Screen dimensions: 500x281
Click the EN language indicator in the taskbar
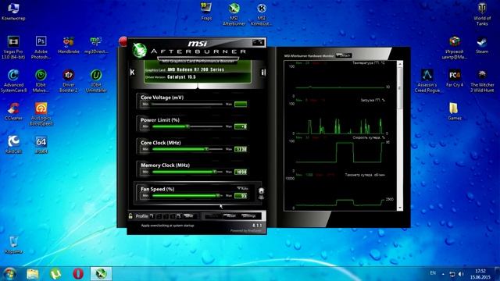[433, 273]
